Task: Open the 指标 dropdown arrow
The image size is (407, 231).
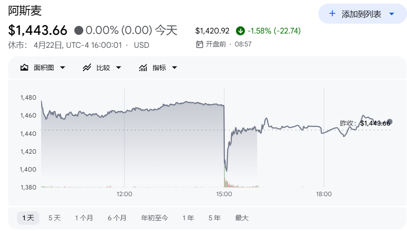Action: pos(175,67)
